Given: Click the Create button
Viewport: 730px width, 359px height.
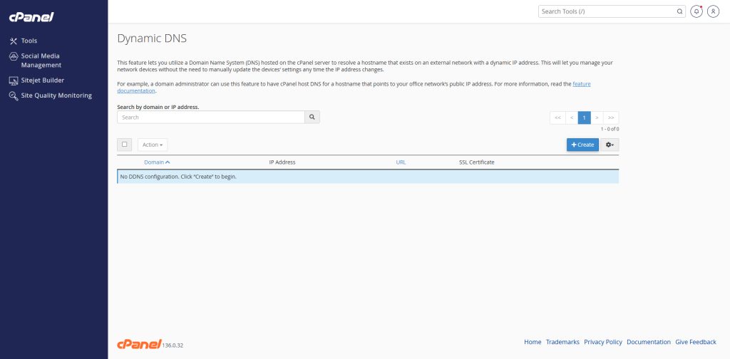Looking at the screenshot, I should pyautogui.click(x=582, y=145).
